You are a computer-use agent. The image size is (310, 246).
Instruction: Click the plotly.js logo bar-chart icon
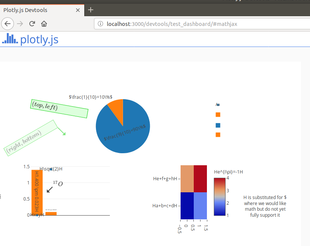[x=10, y=38]
